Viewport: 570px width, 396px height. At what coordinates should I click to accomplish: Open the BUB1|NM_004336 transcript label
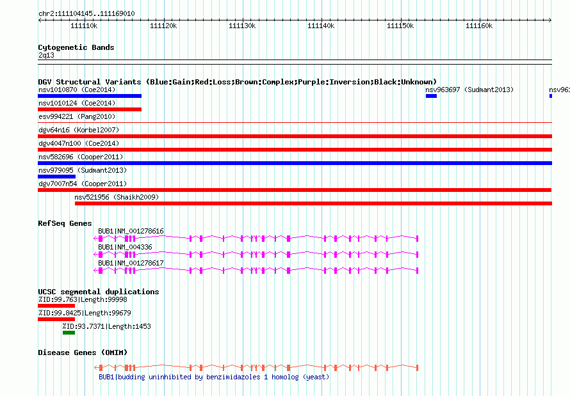pos(125,247)
